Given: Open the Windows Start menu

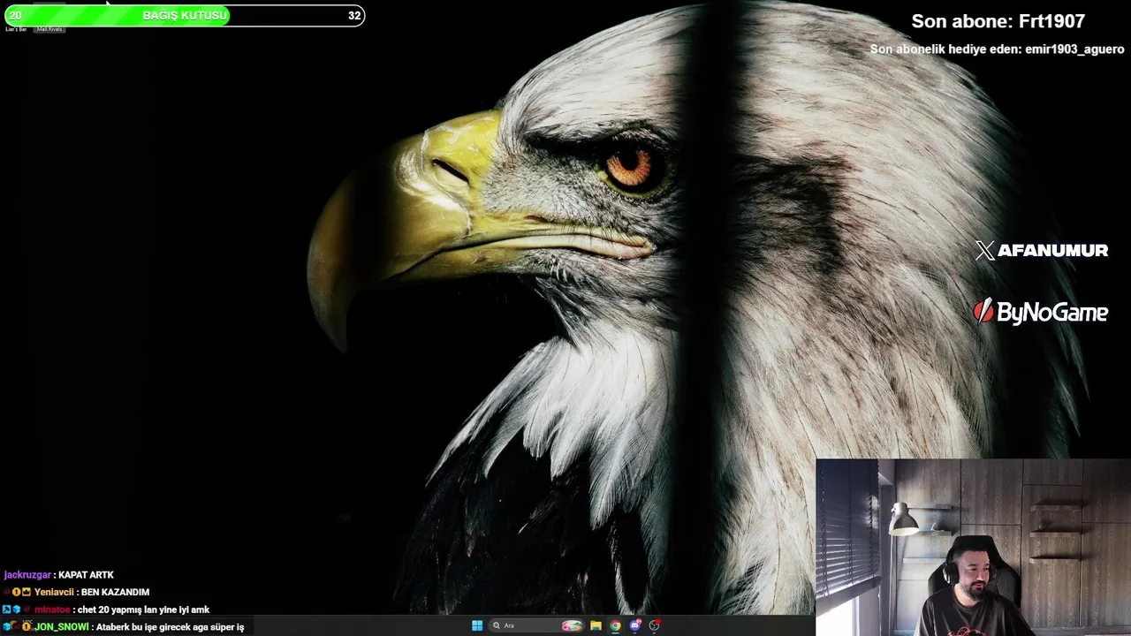Looking at the screenshot, I should pyautogui.click(x=477, y=625).
